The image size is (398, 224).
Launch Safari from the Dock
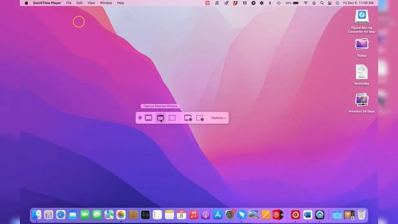[61, 215]
